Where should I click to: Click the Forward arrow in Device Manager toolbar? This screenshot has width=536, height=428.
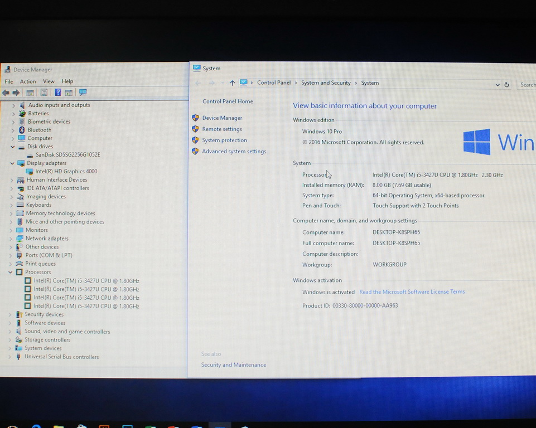coord(16,93)
